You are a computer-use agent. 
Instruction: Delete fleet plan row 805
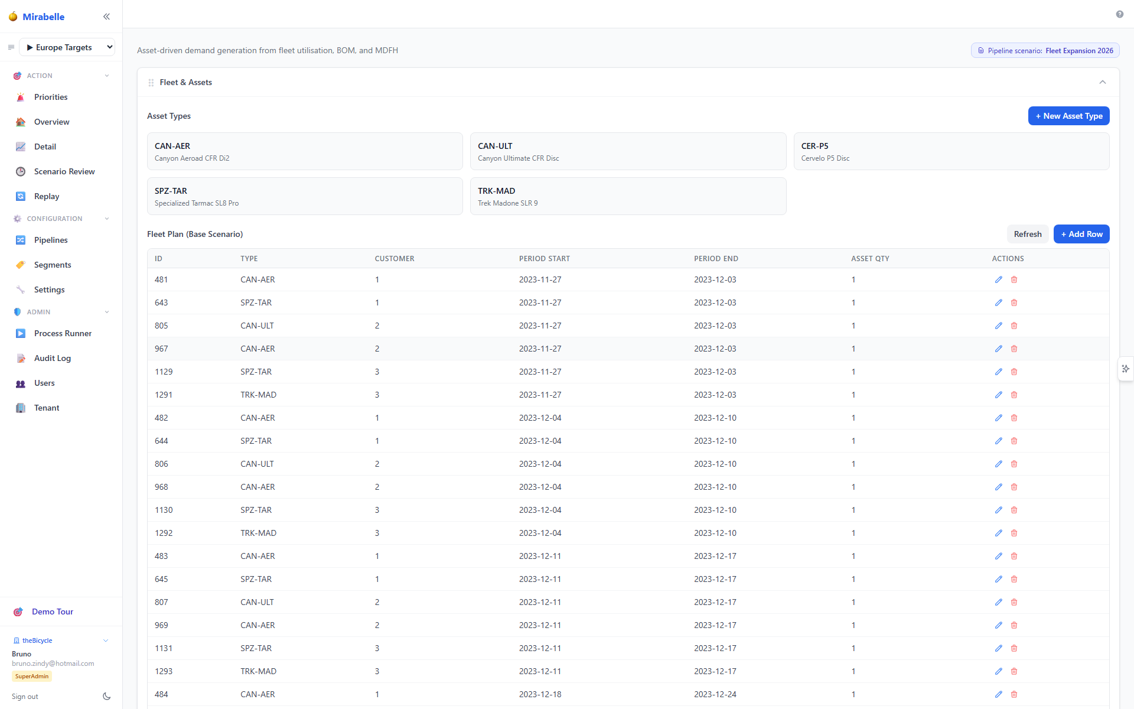coord(1014,326)
